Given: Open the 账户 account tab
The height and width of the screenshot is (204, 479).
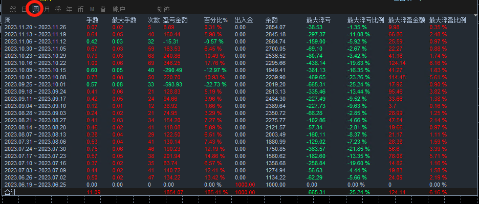Looking at the screenshot, I should tap(119, 10).
